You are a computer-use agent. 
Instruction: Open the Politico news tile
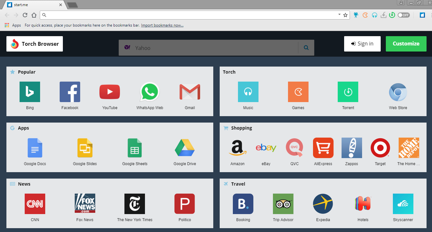pos(185,208)
